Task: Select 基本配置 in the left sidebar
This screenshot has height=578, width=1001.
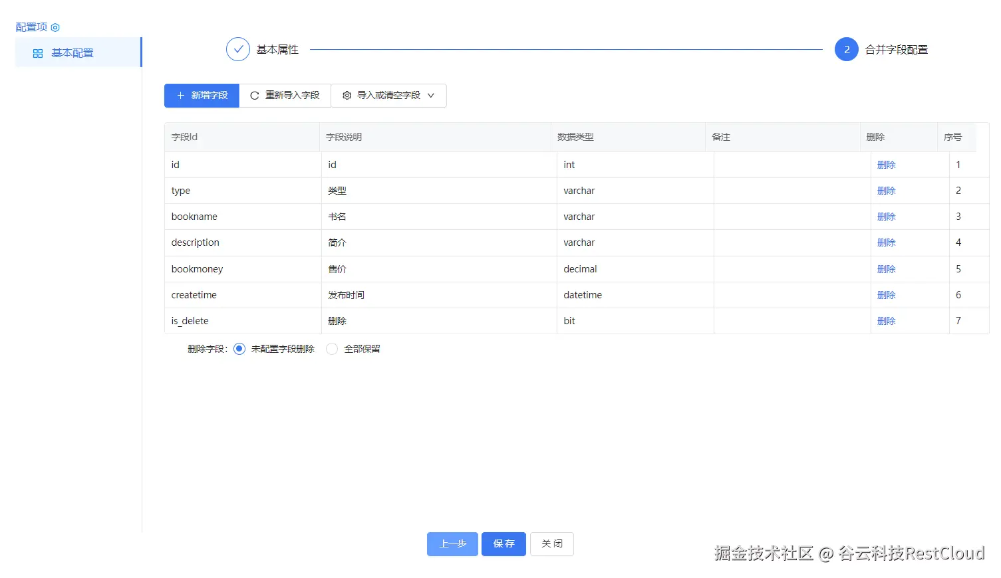Action: [x=73, y=52]
